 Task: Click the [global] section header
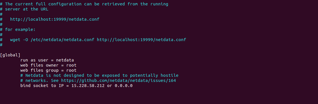pyautogui.click(x=10, y=55)
